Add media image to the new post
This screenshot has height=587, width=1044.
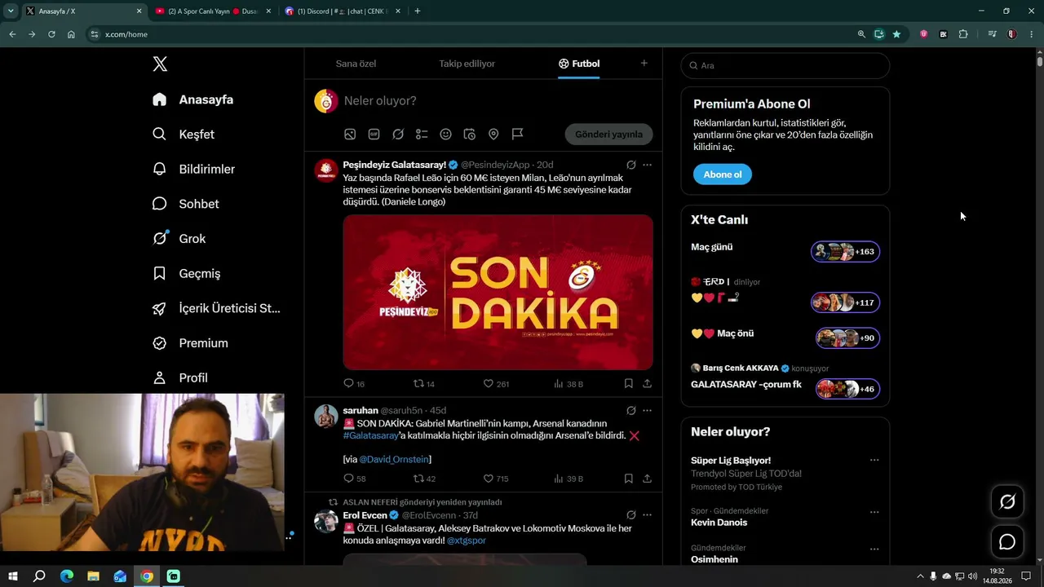click(350, 134)
